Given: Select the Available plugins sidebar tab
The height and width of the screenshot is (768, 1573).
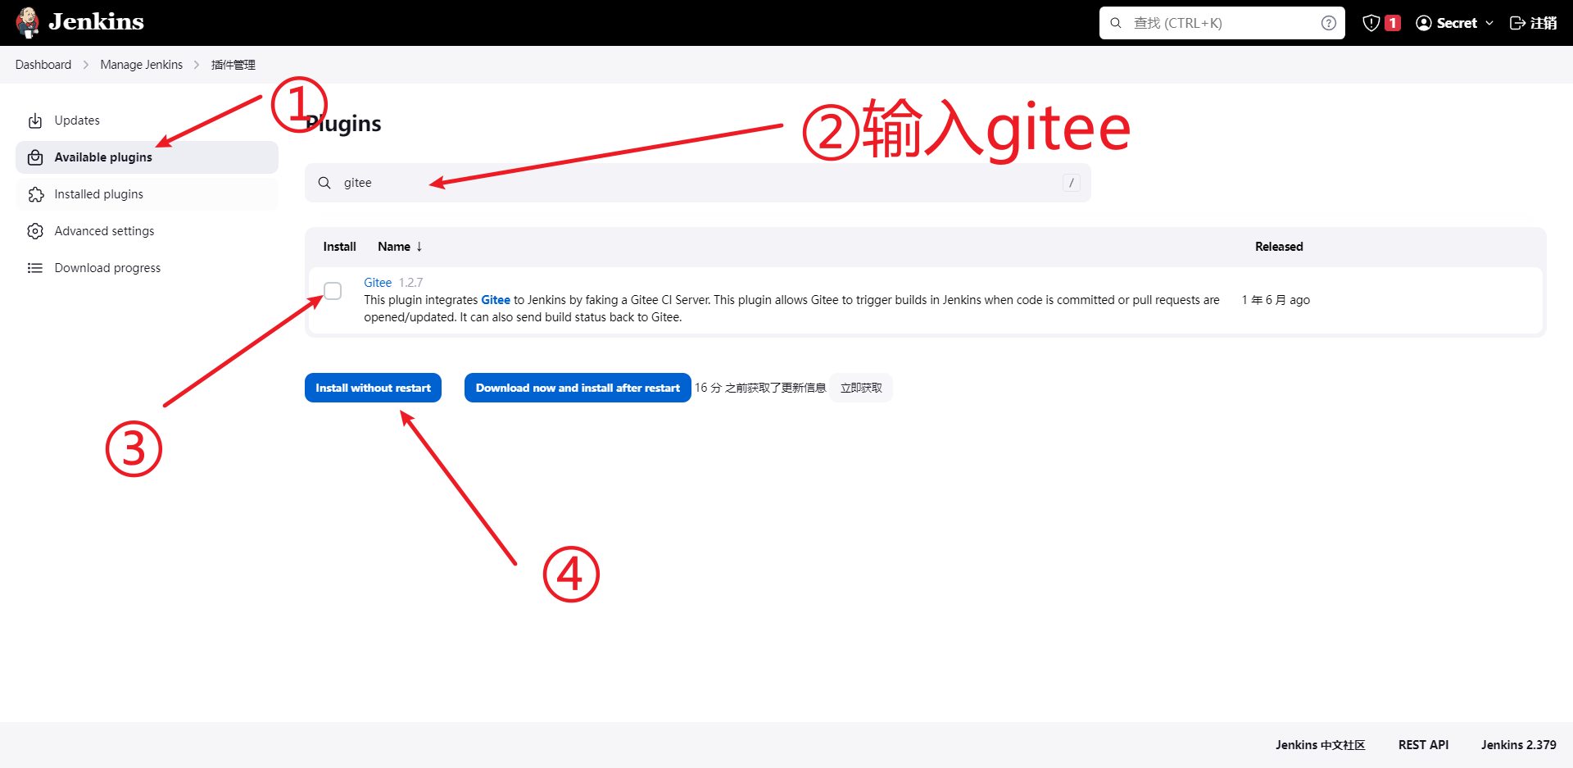Looking at the screenshot, I should point(147,157).
